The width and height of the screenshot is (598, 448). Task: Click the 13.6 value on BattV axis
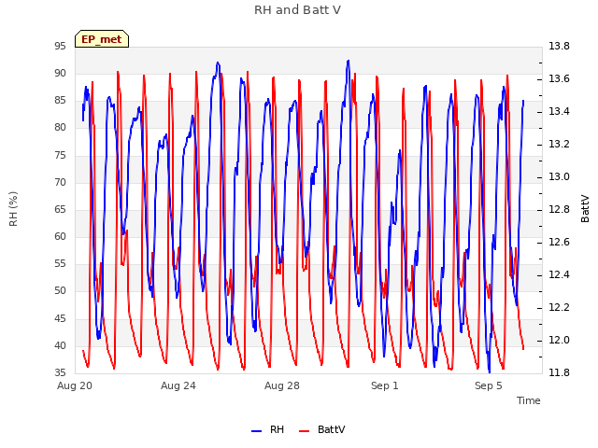[559, 78]
